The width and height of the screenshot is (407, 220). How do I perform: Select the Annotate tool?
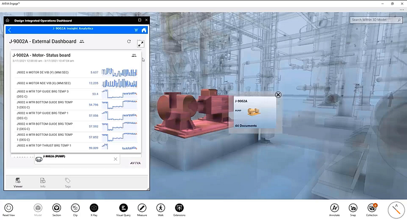[334, 208]
